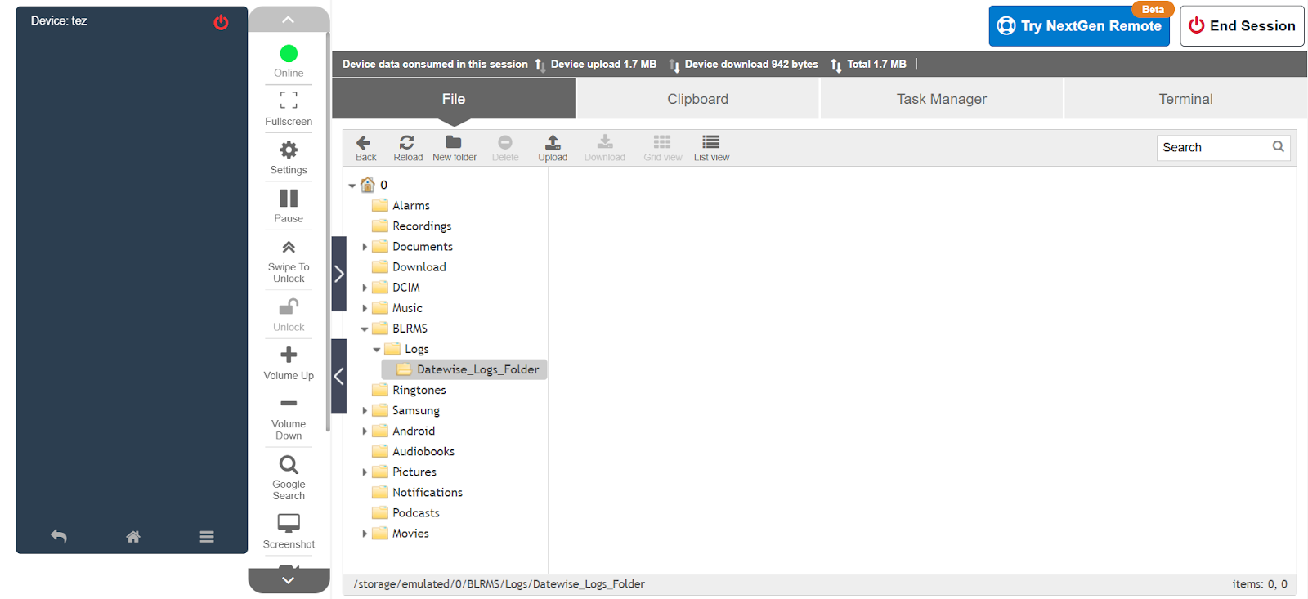Screen dimensions: 1308x599
Task: Click the Upload file icon
Action: point(553,147)
